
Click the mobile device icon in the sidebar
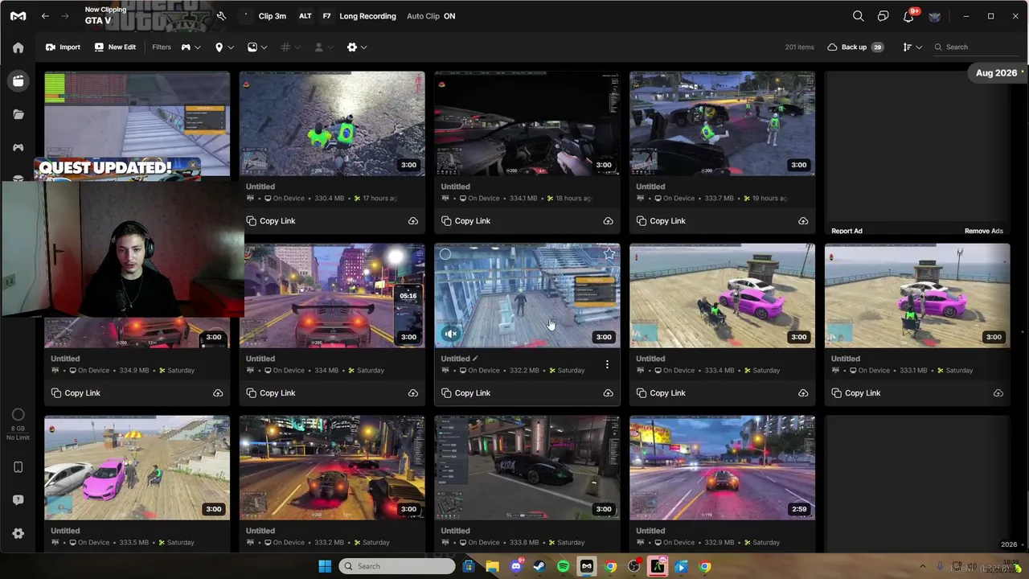click(x=18, y=467)
